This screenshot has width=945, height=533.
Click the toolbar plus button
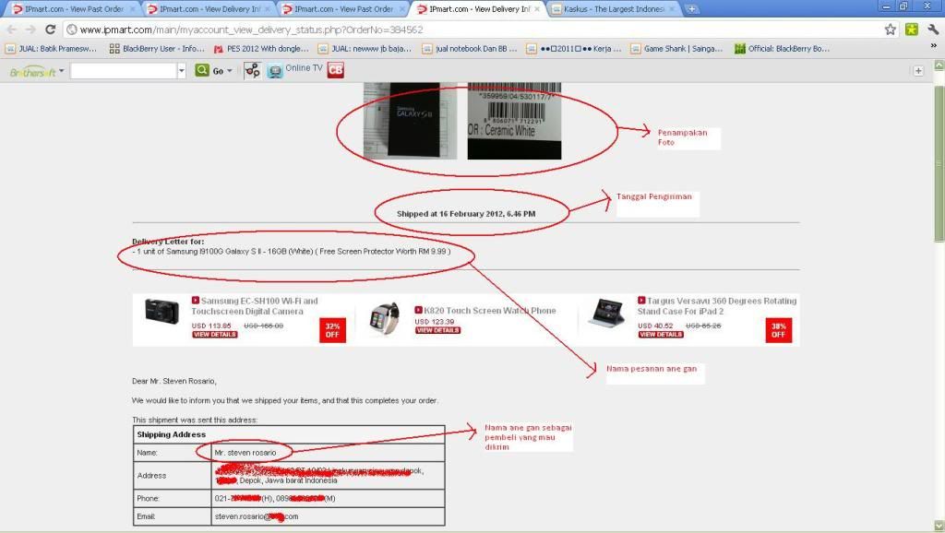[x=918, y=71]
